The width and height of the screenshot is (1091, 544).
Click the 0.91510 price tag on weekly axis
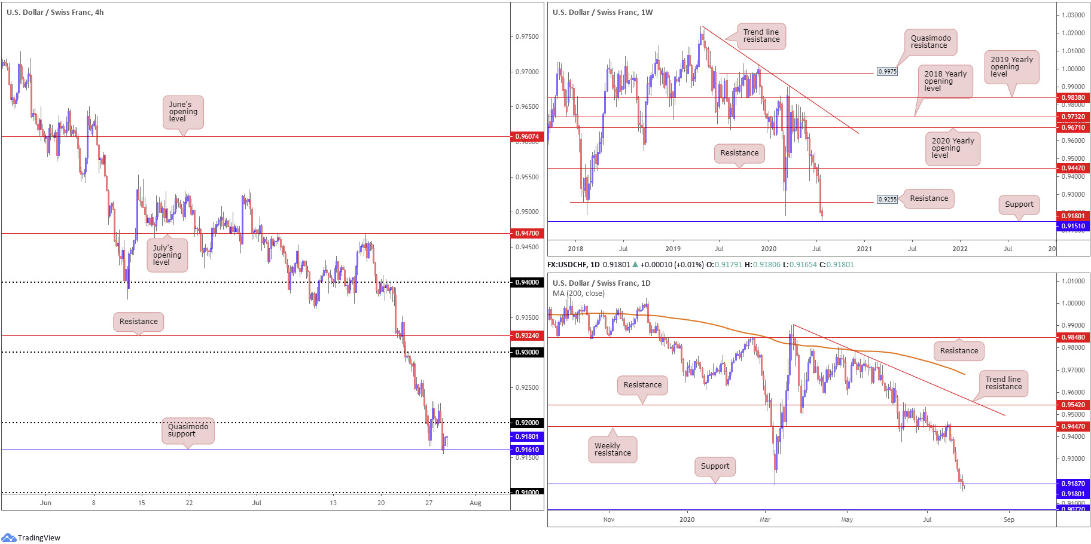[x=1073, y=226]
